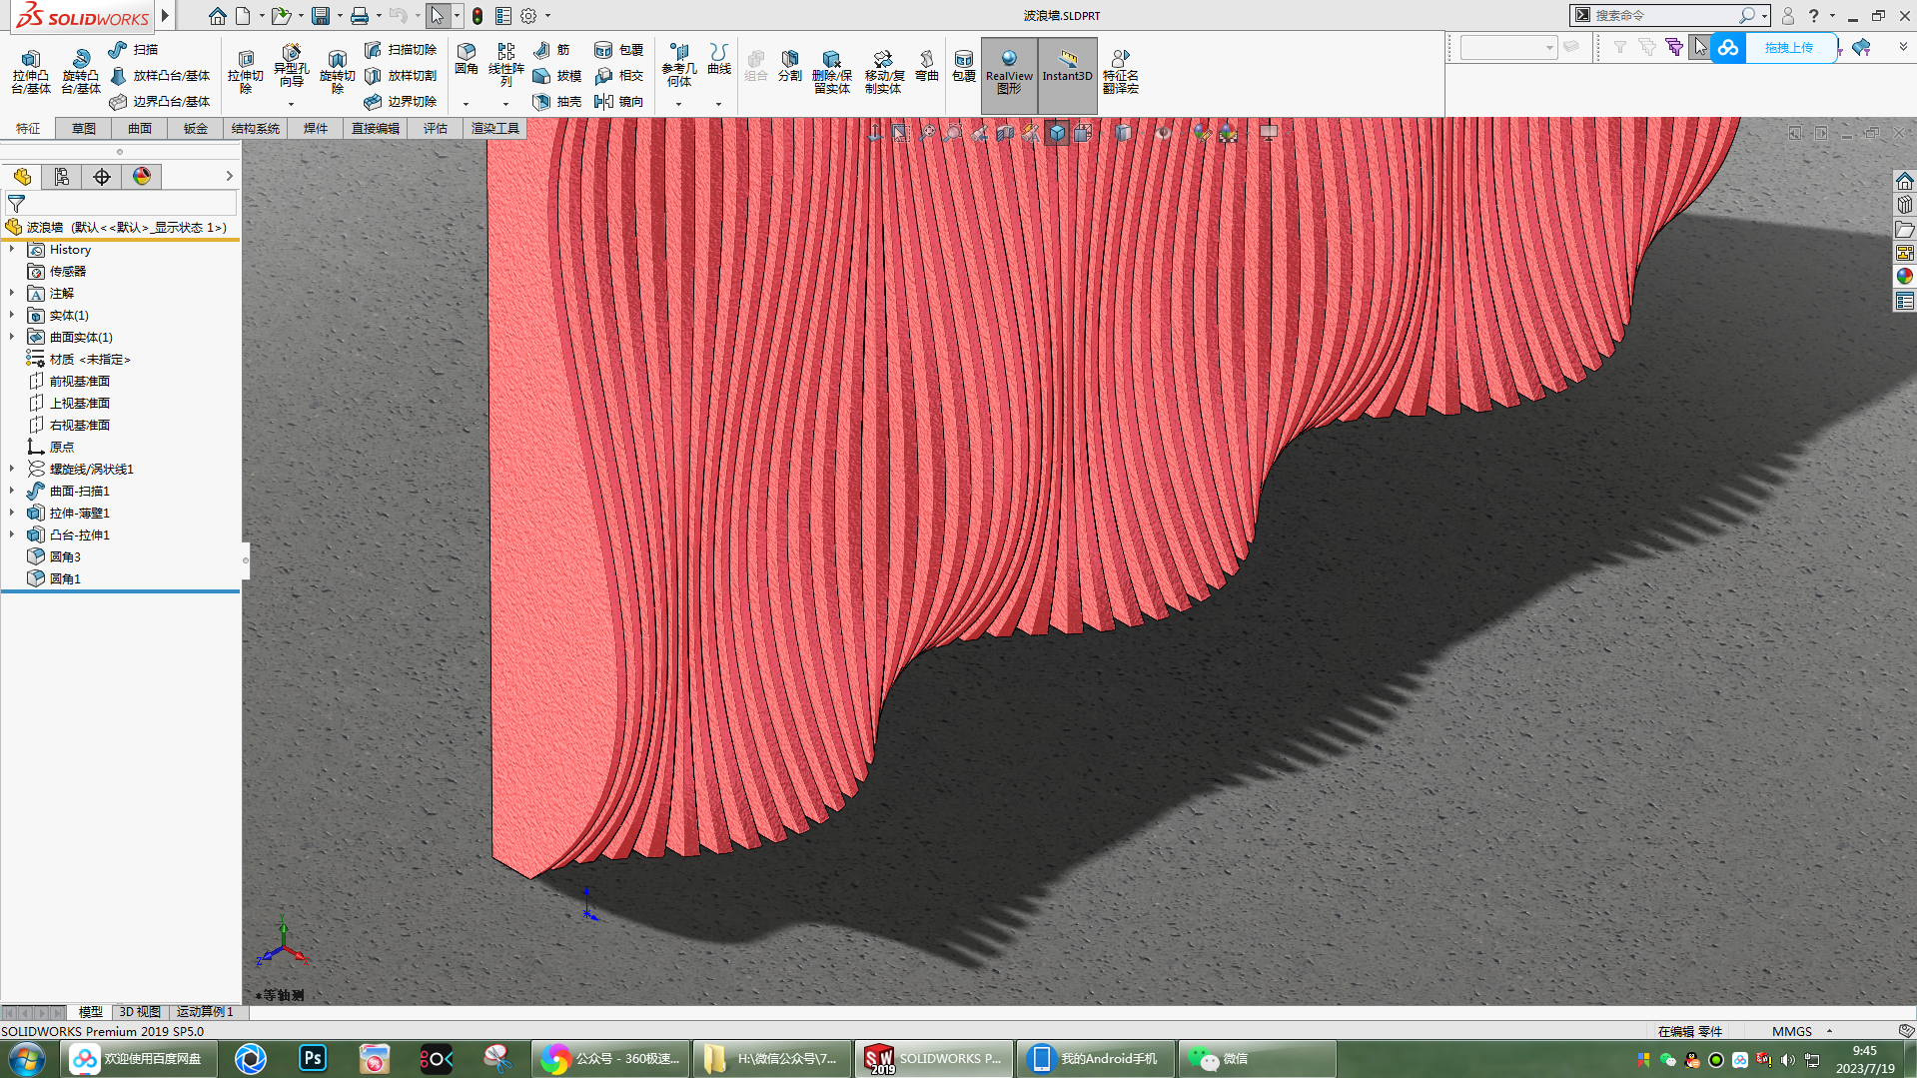Select 材质 <未指定> material entry
1917x1078 pixels.
pos(91,359)
